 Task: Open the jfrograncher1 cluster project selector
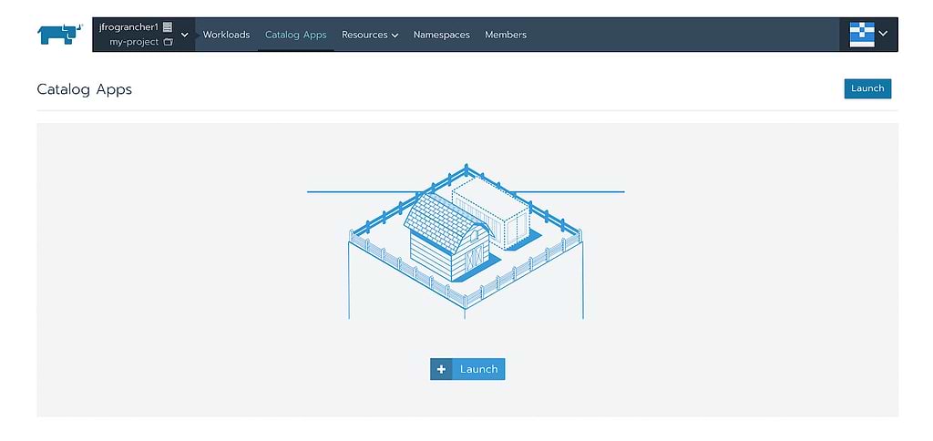tap(143, 35)
